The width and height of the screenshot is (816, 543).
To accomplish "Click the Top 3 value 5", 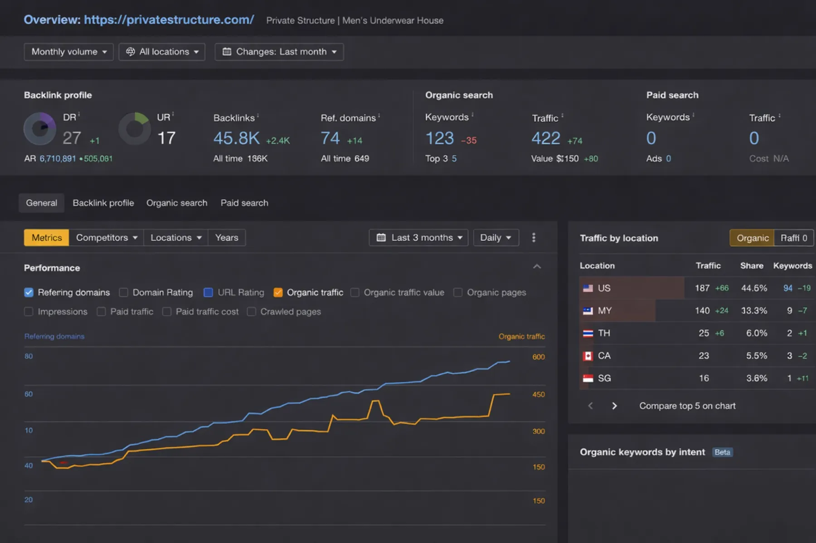I will click(x=454, y=159).
